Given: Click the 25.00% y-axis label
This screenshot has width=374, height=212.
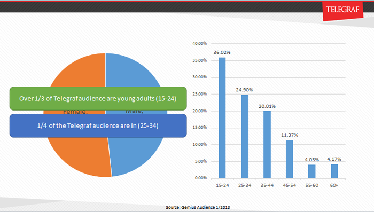Looking at the screenshot, I should [200, 94].
